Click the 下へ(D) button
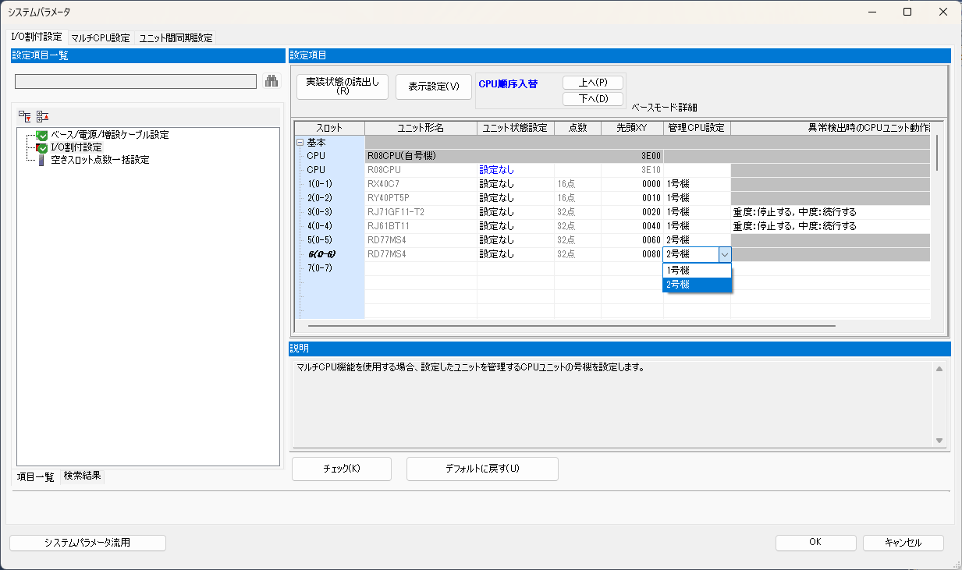This screenshot has width=962, height=570. [592, 99]
